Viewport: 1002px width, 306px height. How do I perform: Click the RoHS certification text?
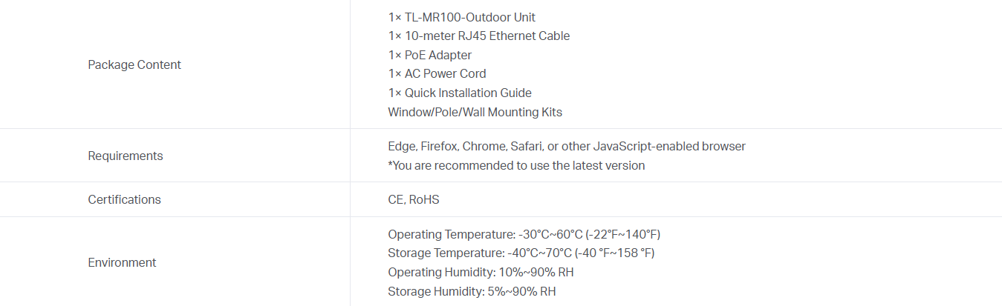(x=425, y=199)
